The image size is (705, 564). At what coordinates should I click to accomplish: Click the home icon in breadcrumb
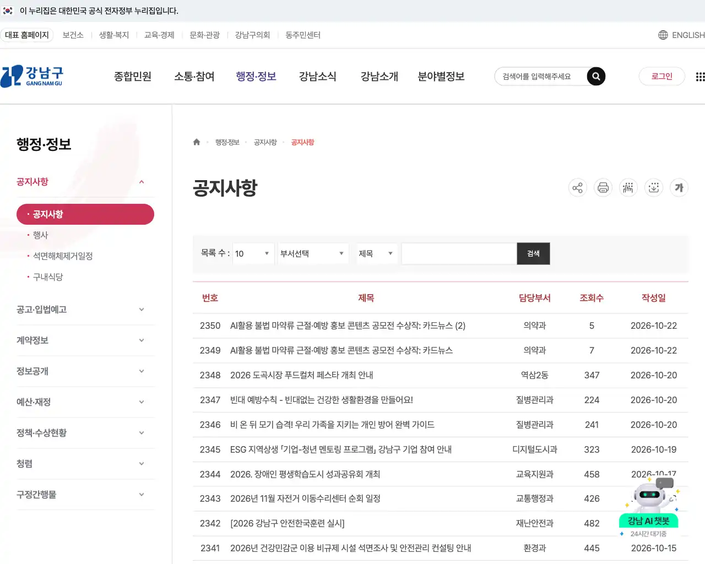(197, 142)
